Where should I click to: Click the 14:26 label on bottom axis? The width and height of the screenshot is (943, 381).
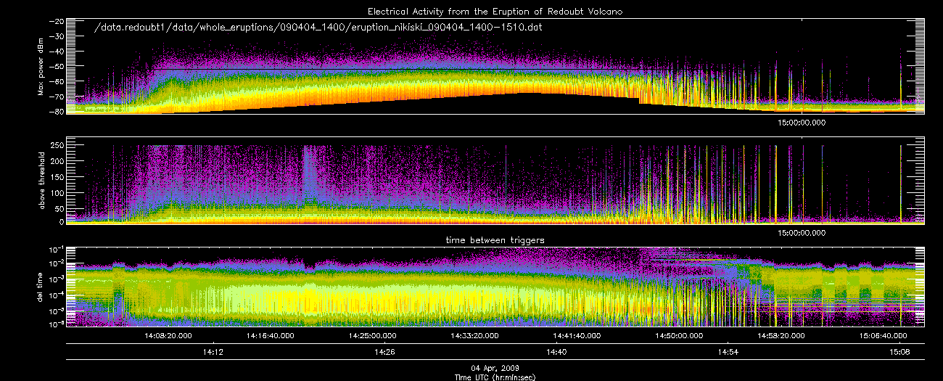pos(384,352)
